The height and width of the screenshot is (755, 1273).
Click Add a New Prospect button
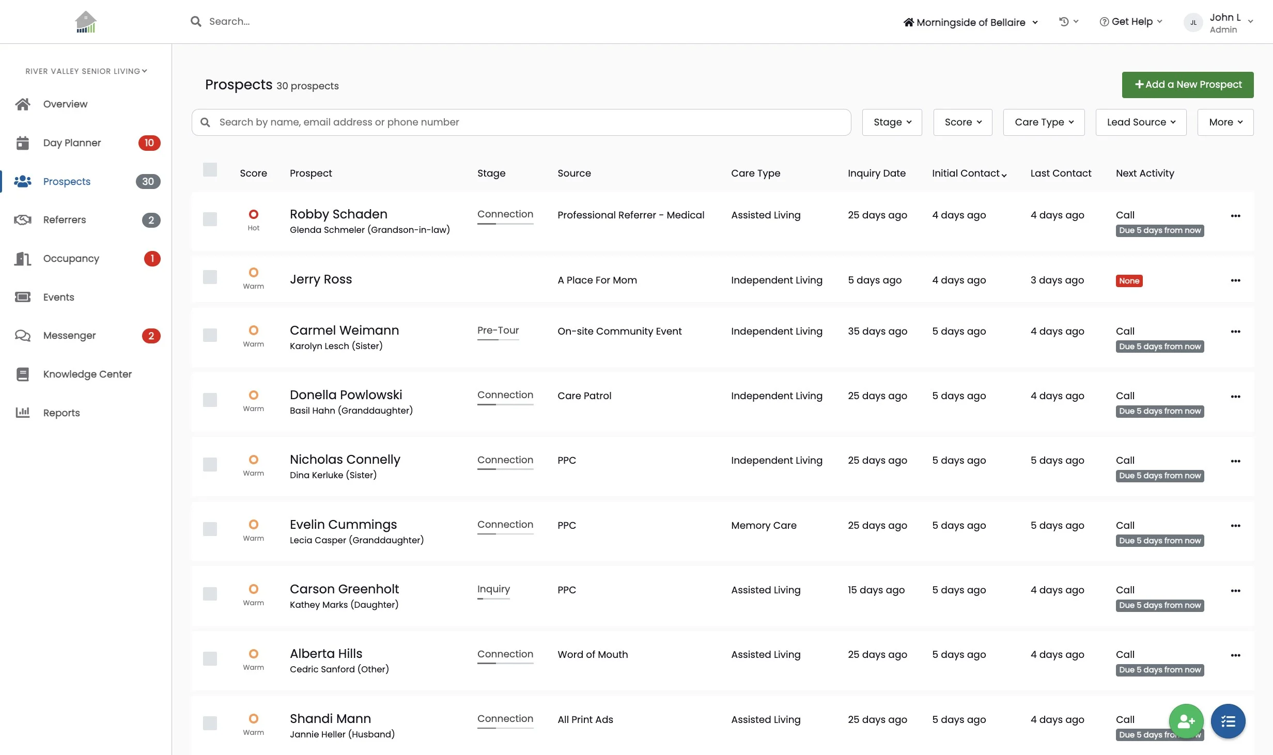coord(1188,85)
